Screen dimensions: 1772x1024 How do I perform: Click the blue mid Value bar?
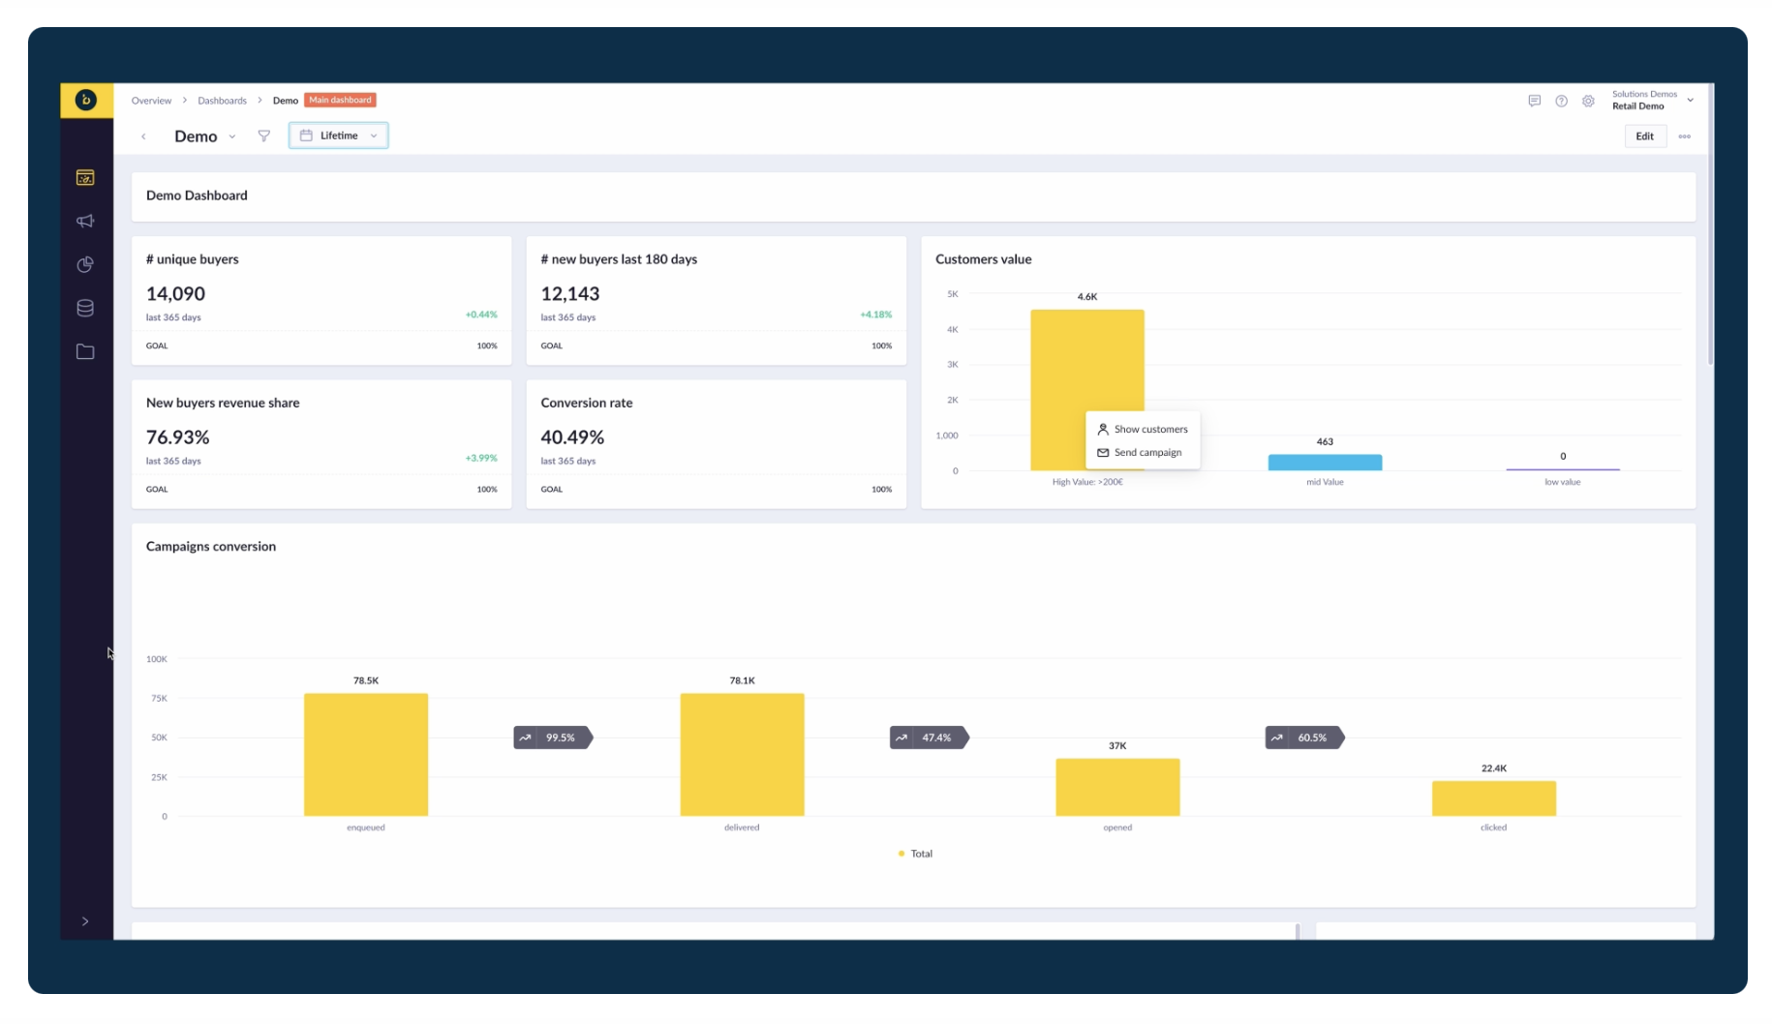tap(1325, 463)
